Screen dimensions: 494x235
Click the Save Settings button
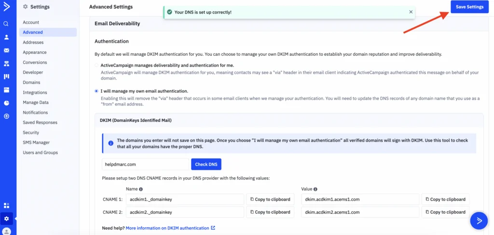(469, 7)
